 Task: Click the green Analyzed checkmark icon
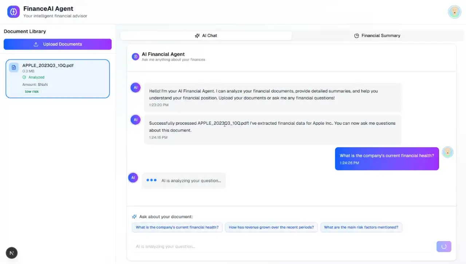[24, 77]
